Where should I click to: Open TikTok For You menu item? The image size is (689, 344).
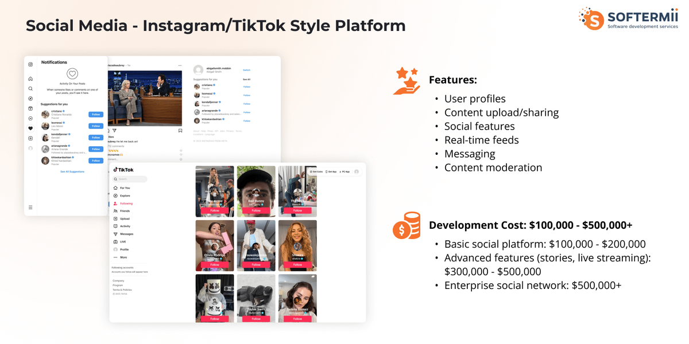122,188
